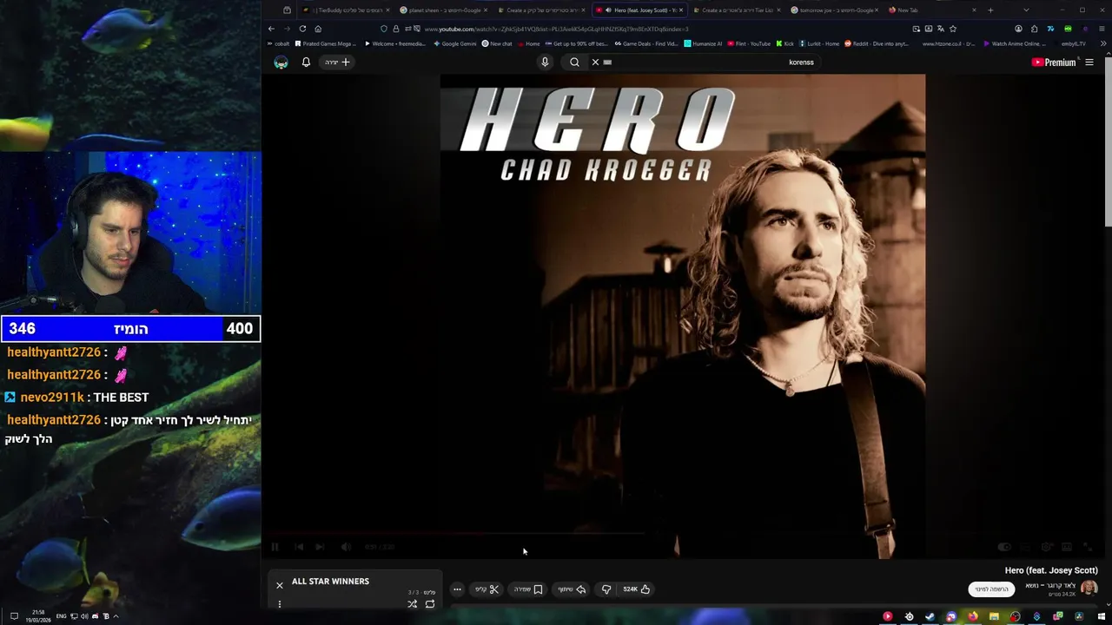The image size is (1112, 625).
Task: Open the Create video plus button
Action: [338, 62]
